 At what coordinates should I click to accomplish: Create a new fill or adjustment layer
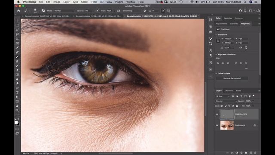[241, 153]
